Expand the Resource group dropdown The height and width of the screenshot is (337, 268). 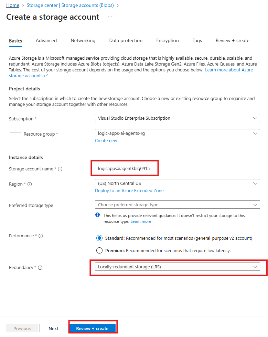tap(177, 133)
